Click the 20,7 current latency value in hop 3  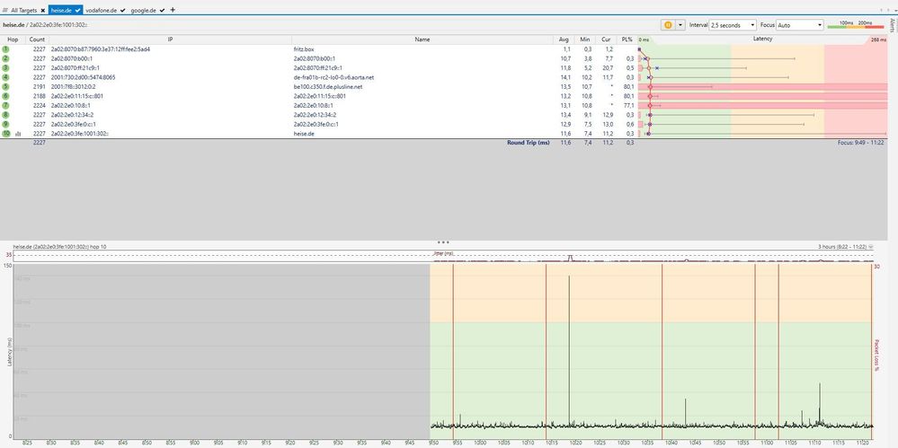pos(607,68)
